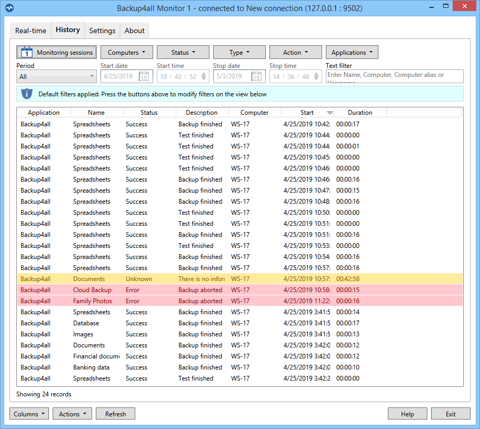Open the Type filter dropdown

pyautogui.click(x=239, y=52)
